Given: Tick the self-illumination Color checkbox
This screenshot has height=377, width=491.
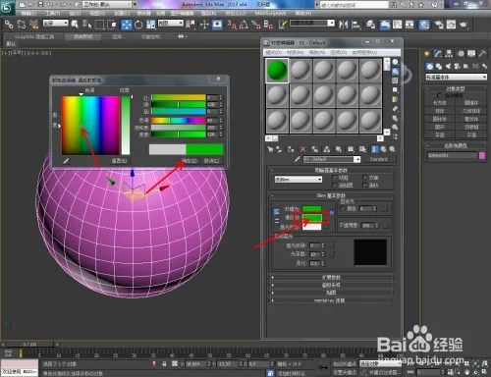Looking at the screenshot, I should tap(343, 208).
